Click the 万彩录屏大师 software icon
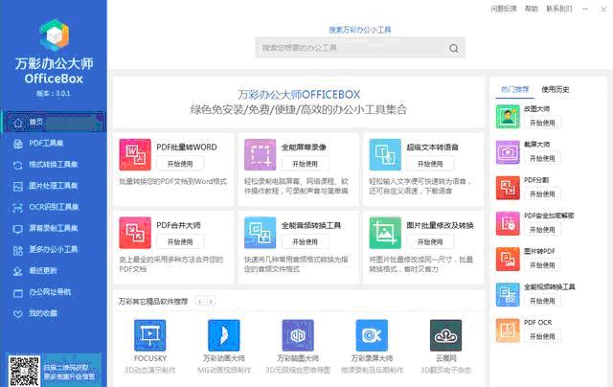 coord(372,335)
